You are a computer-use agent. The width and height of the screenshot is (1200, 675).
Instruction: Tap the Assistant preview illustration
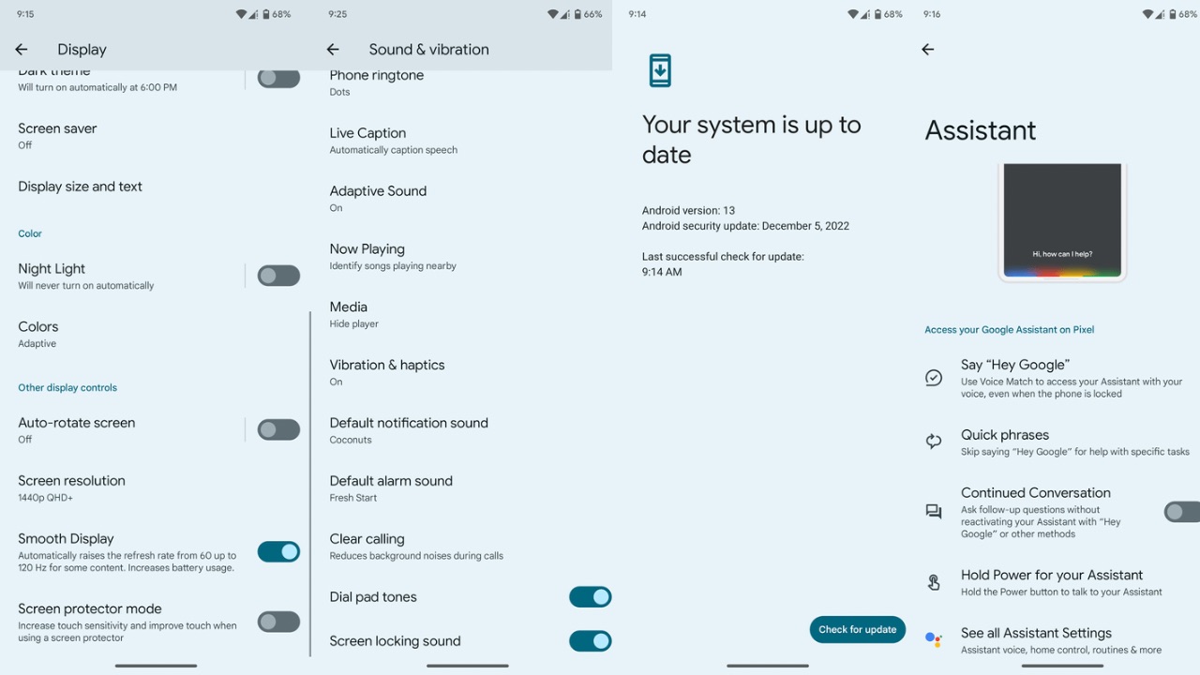coord(1062,222)
